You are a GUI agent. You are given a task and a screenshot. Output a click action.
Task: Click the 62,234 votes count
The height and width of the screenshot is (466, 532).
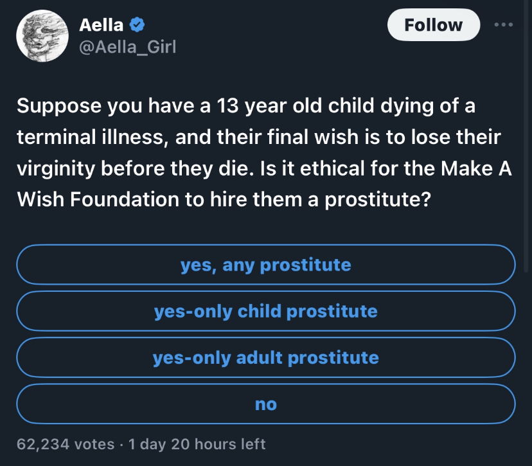point(66,444)
